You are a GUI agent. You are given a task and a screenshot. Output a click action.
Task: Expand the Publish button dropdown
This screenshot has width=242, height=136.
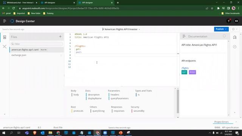(x=226, y=29)
